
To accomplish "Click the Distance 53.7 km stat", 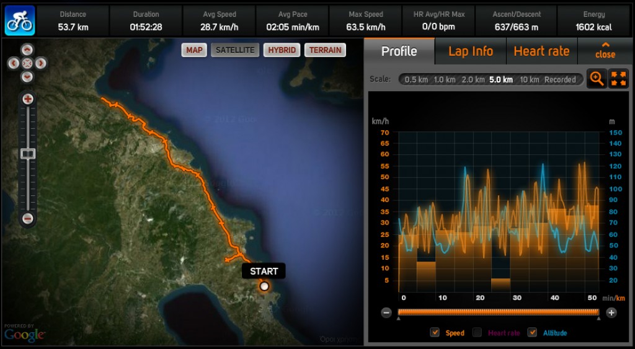I will [73, 20].
